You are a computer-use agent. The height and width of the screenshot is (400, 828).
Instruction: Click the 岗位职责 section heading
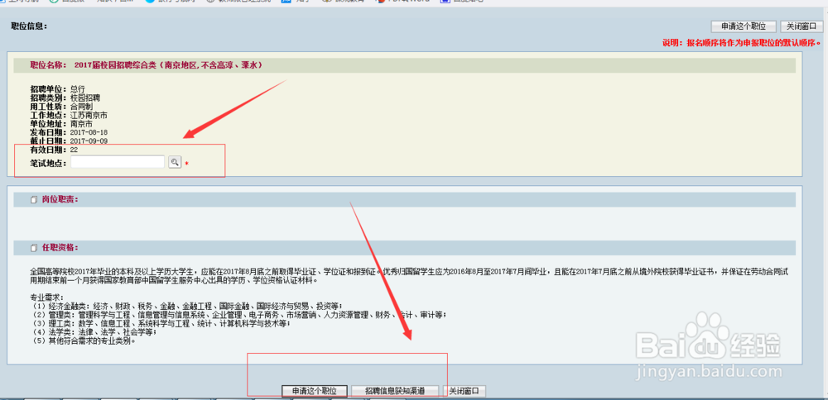click(60, 200)
